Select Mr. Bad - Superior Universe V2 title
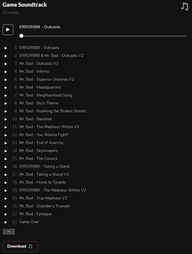The image size is (192, 254). click(47, 79)
